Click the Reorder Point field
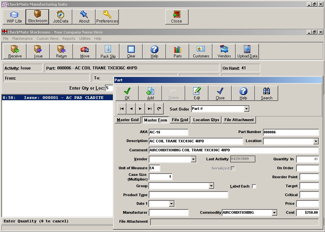Screen dimensions: 325x232 [x=309, y=177]
